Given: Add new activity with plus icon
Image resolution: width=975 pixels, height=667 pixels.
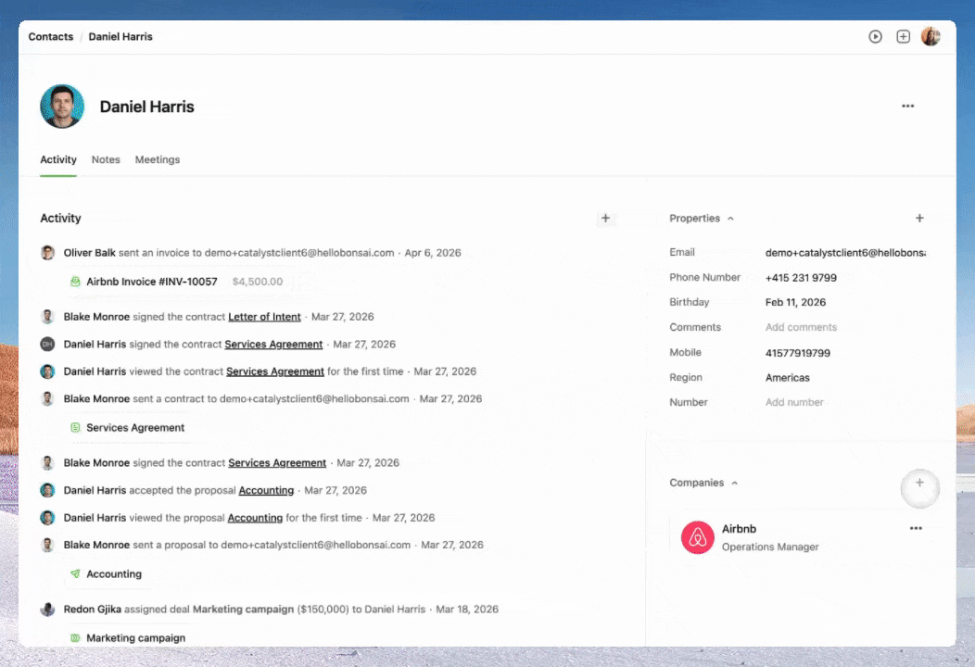Looking at the screenshot, I should point(605,219).
